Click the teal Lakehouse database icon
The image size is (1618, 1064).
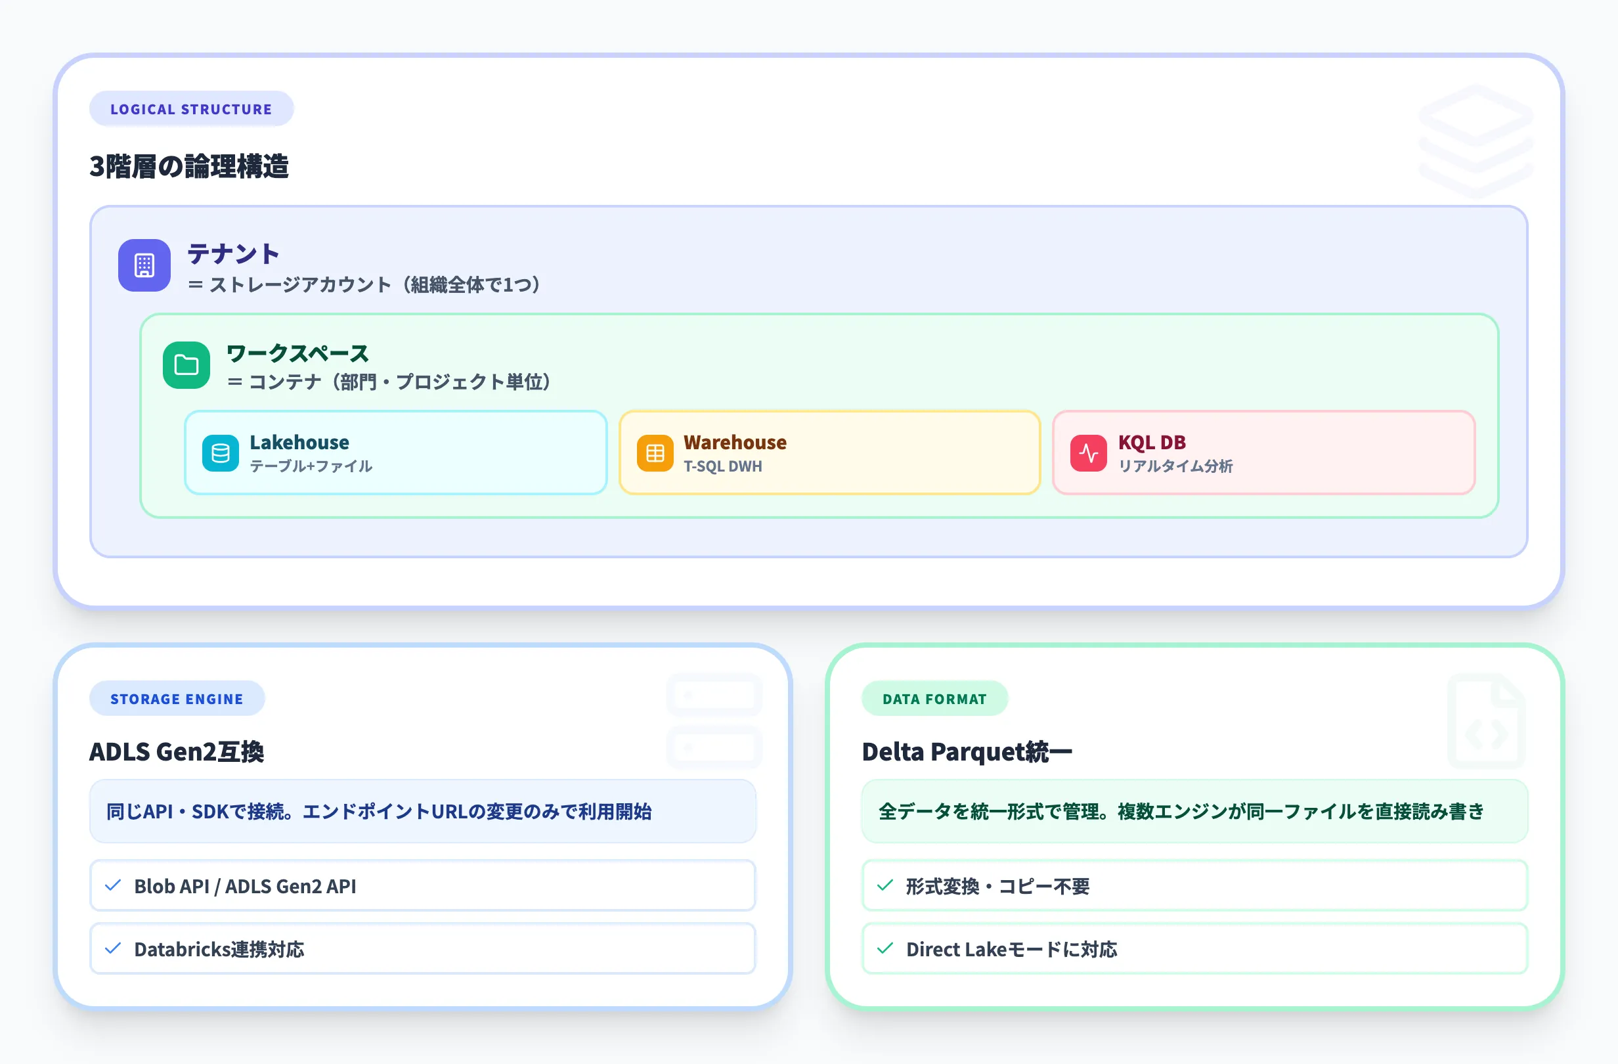coord(220,453)
